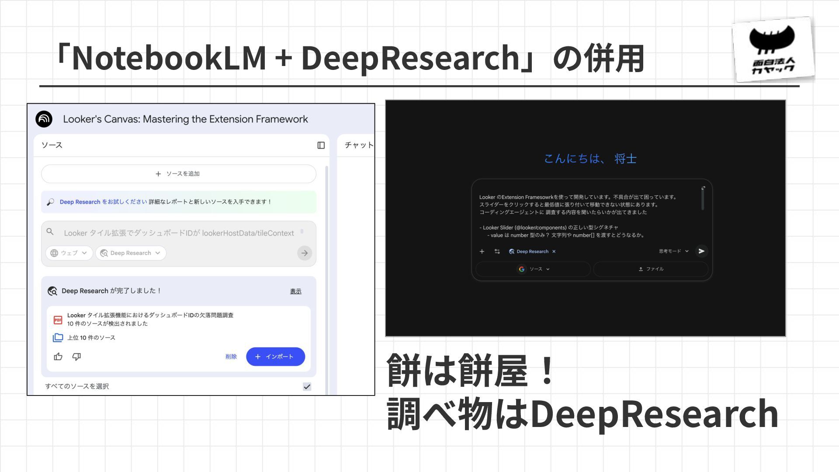Viewport: 839px width, 472px height.
Task: Click the Looker source search input field
Action: point(178,233)
